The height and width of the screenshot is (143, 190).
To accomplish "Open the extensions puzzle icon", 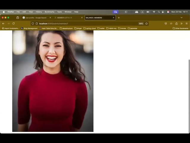I will tap(176, 24).
